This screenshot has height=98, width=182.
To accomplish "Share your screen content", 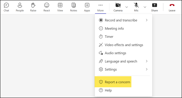I will tap(154, 7).
